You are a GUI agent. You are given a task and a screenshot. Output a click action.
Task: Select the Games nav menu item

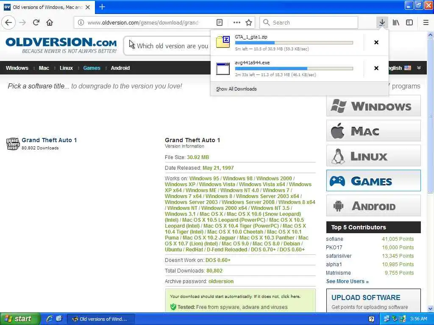(x=92, y=68)
